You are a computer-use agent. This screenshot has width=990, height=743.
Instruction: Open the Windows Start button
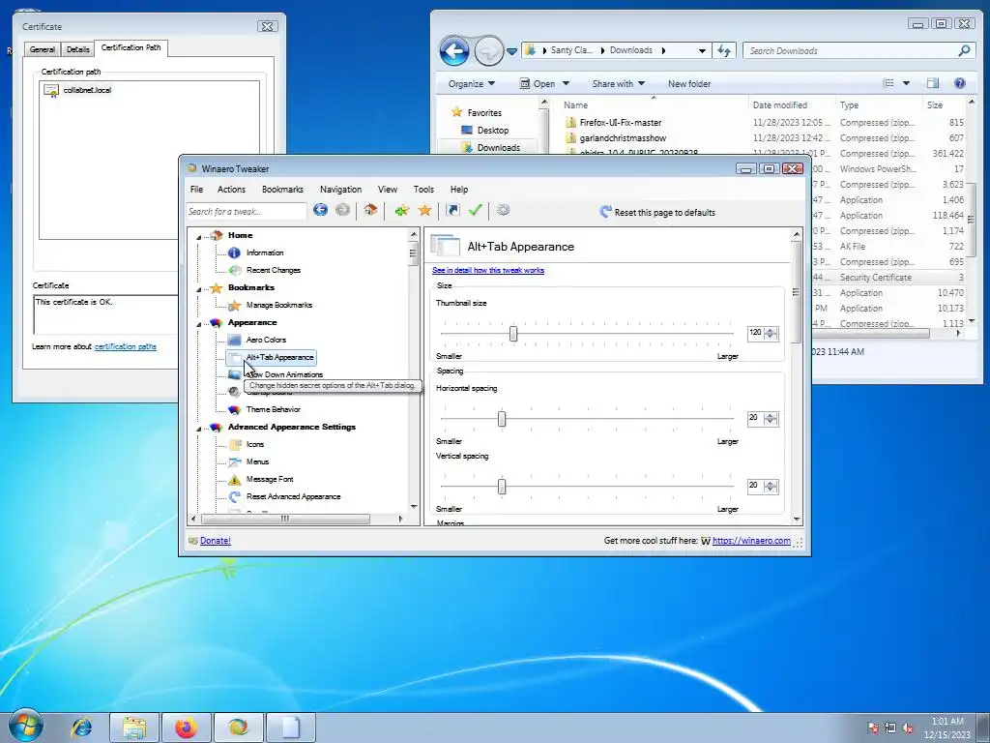[x=26, y=726]
